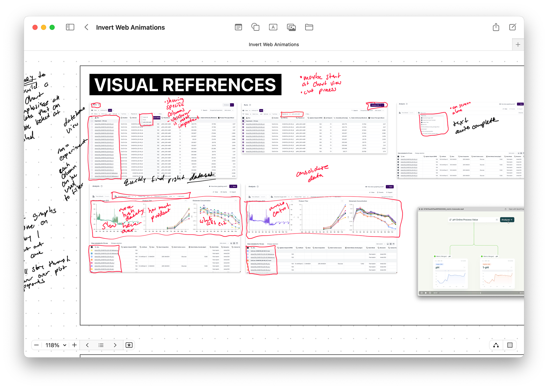The height and width of the screenshot is (389, 548).
Task: Select the red 'consolidate data' handwriting
Action: click(x=312, y=173)
